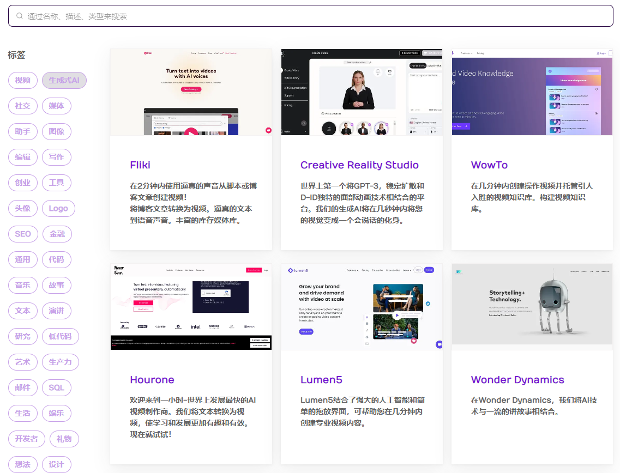Viewport: 620px width, 473px height.
Task: Toggle the 代码 tag filter
Action: click(x=57, y=260)
